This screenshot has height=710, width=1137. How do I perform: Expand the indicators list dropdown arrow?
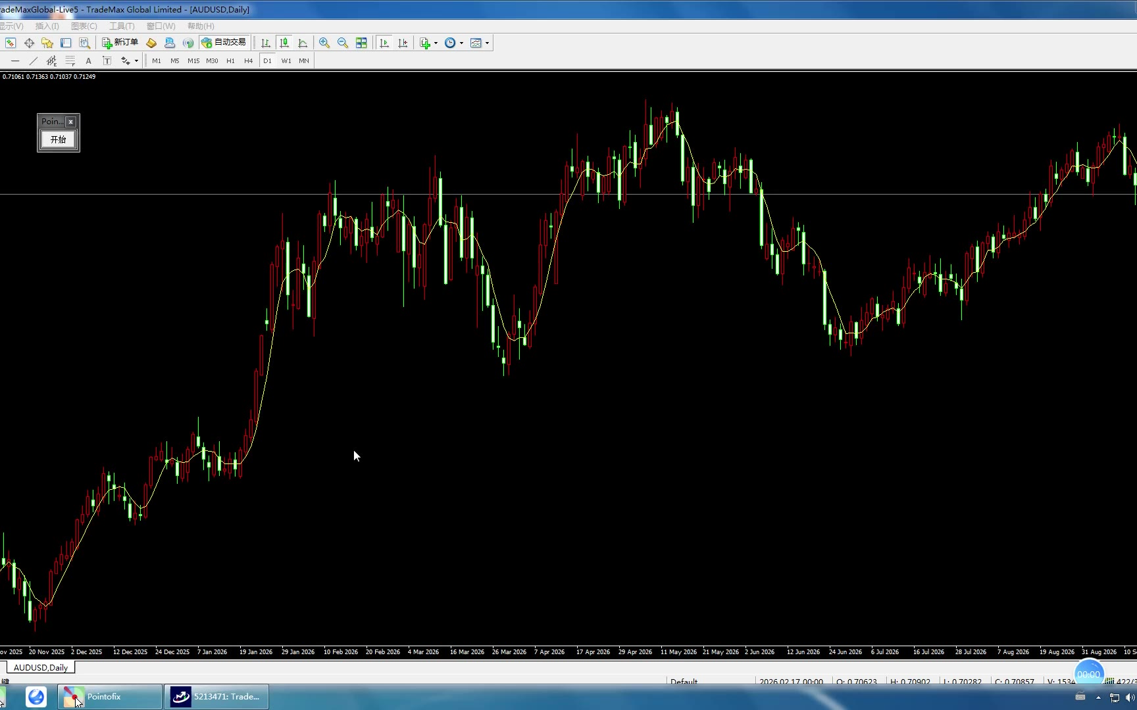(436, 43)
